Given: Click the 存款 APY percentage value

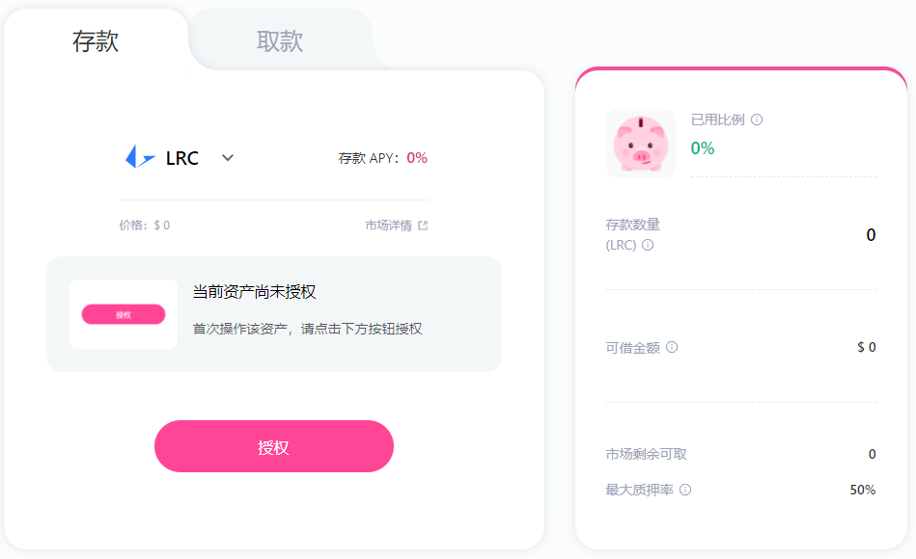Looking at the screenshot, I should (x=417, y=158).
